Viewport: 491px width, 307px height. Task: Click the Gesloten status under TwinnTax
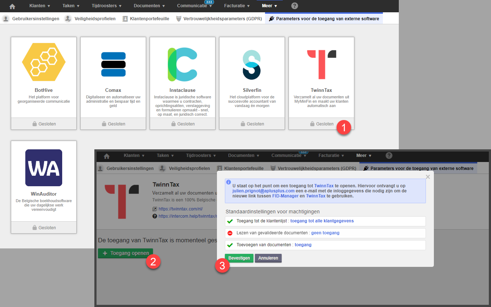point(325,124)
